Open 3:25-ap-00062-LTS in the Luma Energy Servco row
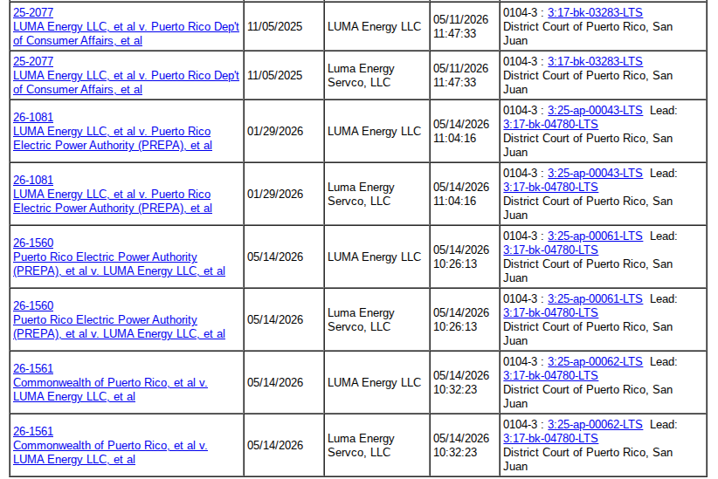The width and height of the screenshot is (718, 479). pyautogui.click(x=595, y=424)
